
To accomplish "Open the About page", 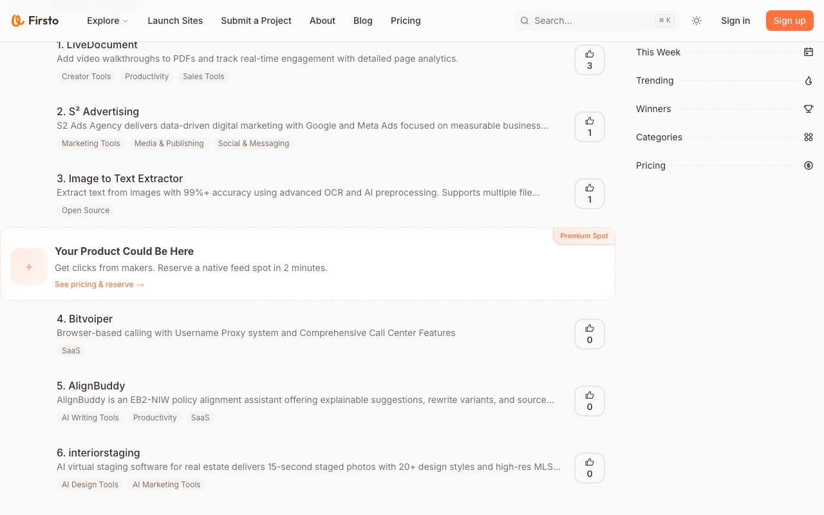I will click(x=323, y=21).
